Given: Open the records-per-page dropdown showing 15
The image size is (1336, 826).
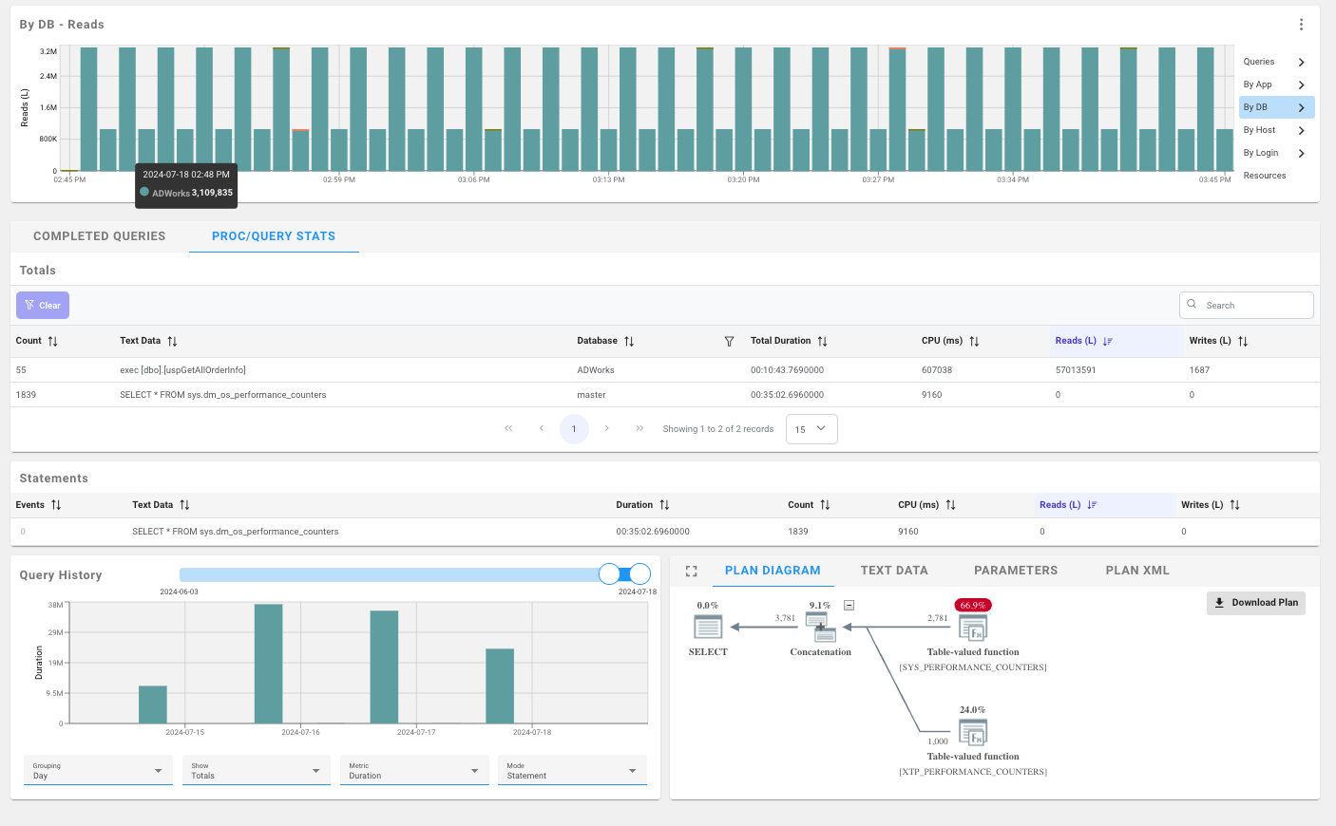Looking at the screenshot, I should pyautogui.click(x=811, y=428).
